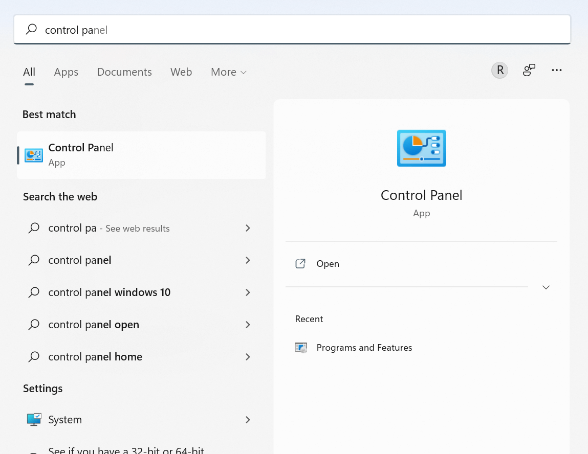Click the Programs and Features icon under Recent
This screenshot has width=588, height=454.
301,347
